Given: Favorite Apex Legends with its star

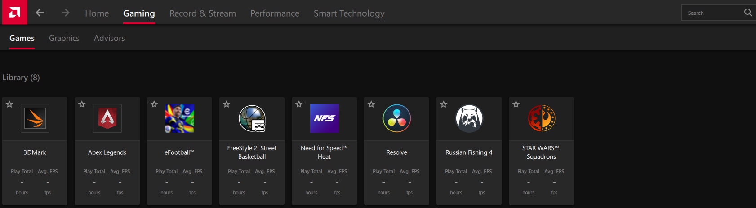Looking at the screenshot, I should tap(82, 104).
